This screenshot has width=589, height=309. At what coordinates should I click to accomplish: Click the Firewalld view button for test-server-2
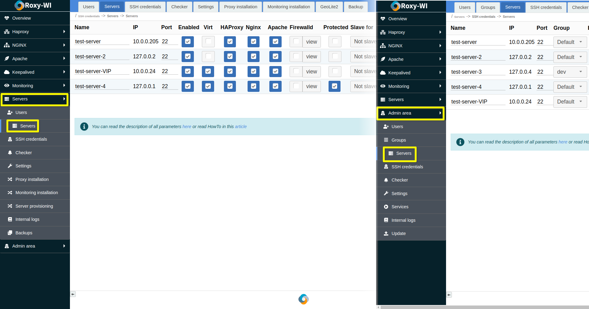tap(311, 57)
